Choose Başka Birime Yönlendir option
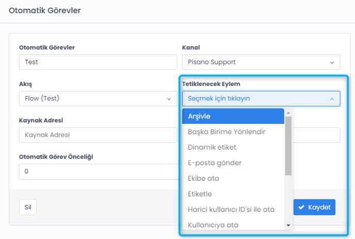This screenshot has width=355, height=239. coord(233,132)
